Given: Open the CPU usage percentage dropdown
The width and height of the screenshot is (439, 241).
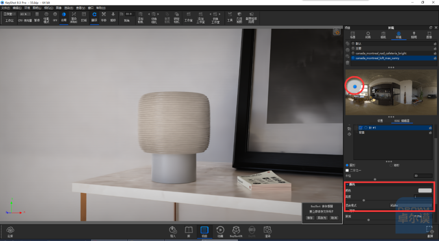Looking at the screenshot, I should pos(25,14).
